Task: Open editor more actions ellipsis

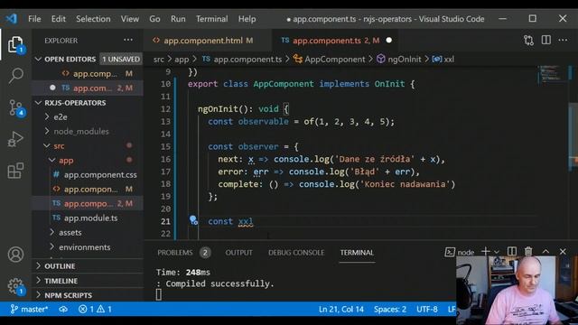Action: [x=563, y=40]
